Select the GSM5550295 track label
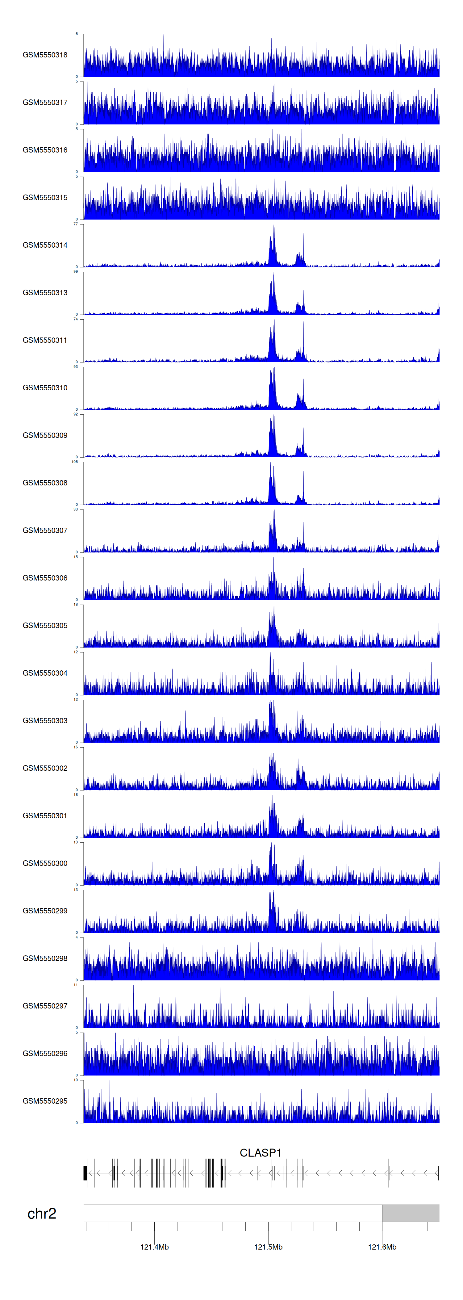The image size is (463, 1300). [45, 1101]
